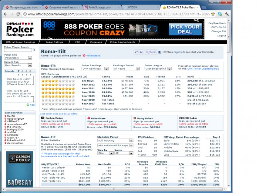Viewport: 259px width, 193px height.
Task: Click inside the Poker Player Search field
Action: pos(16,51)
